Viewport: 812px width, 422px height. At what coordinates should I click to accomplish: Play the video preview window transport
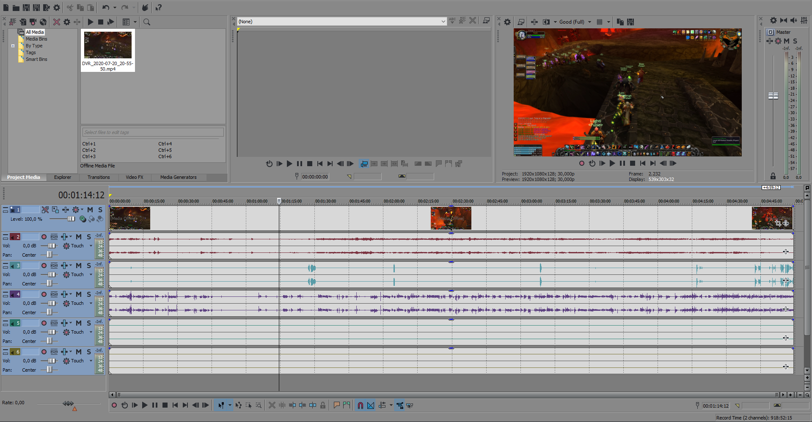pyautogui.click(x=612, y=163)
